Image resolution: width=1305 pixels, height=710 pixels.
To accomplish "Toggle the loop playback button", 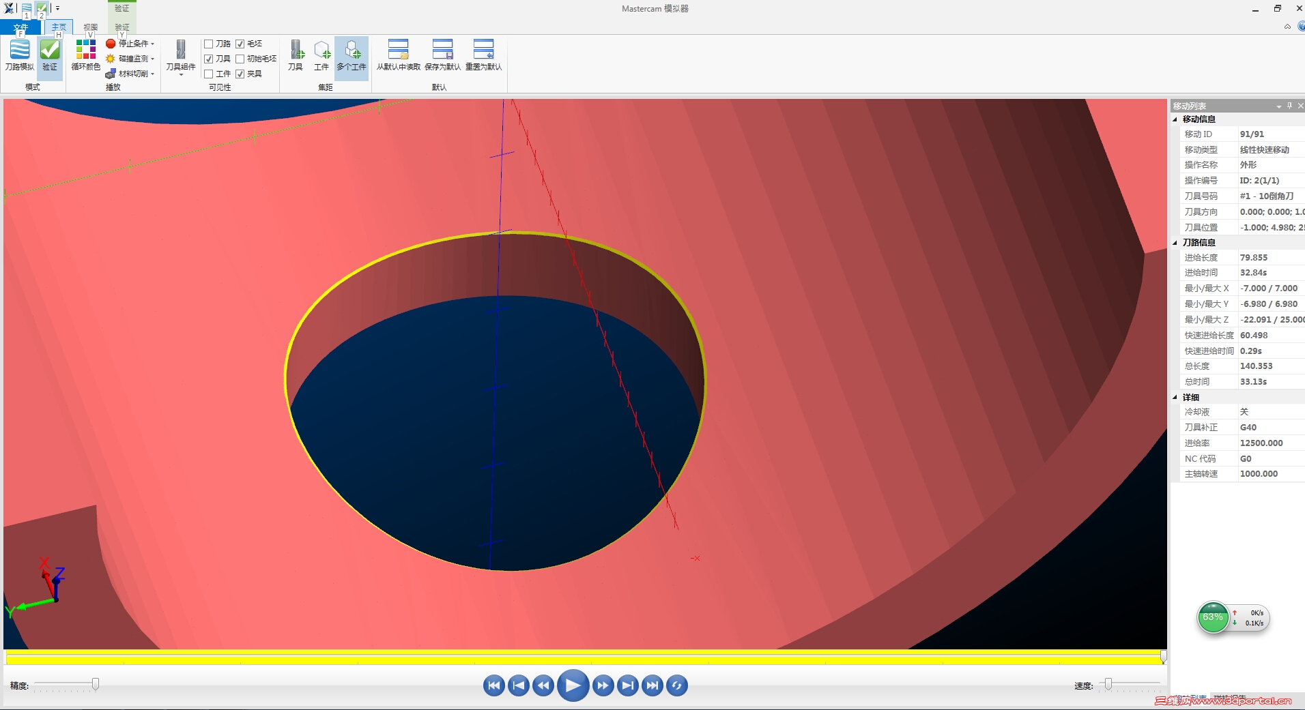I will 677,685.
